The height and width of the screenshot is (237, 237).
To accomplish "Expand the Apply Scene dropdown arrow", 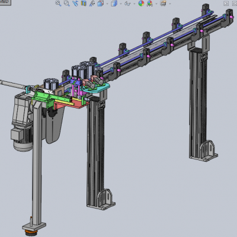I will (x=156, y=4).
